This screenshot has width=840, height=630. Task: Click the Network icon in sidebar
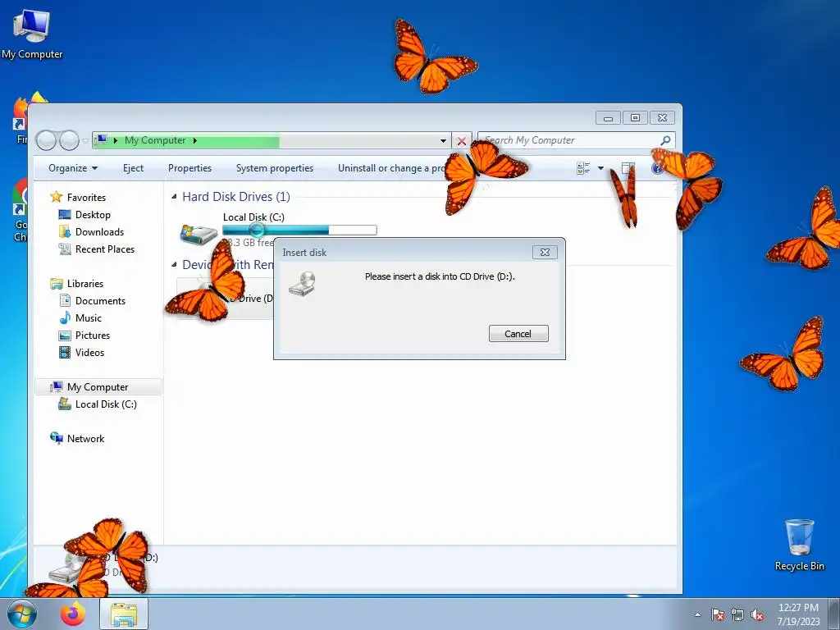57,438
